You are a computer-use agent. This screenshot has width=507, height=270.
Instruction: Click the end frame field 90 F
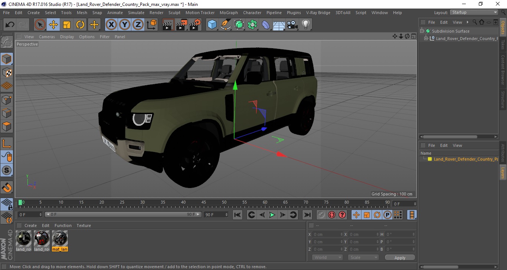point(216,214)
